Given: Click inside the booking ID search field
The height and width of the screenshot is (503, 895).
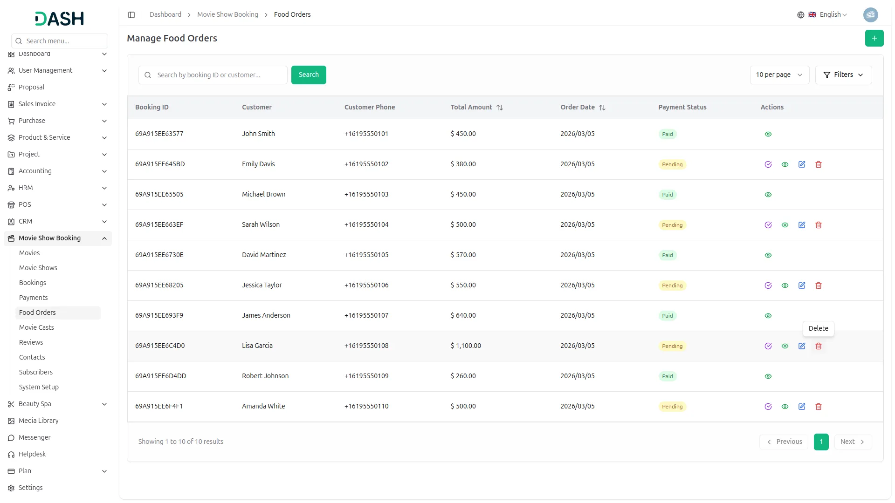Looking at the screenshot, I should click(x=214, y=75).
